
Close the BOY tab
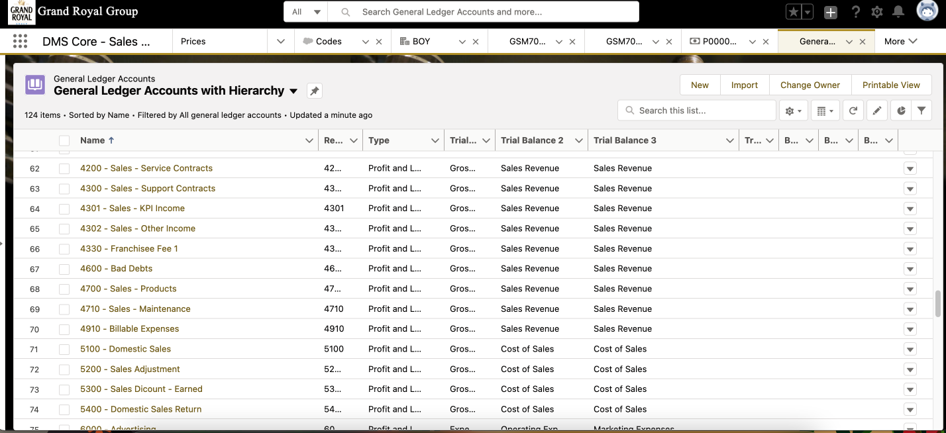point(476,41)
